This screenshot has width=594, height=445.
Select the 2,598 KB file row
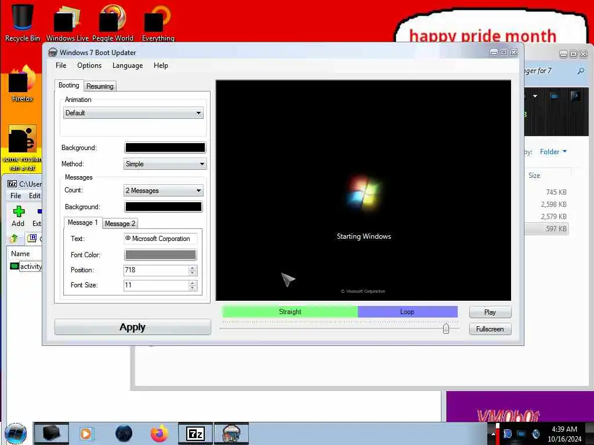click(x=546, y=205)
